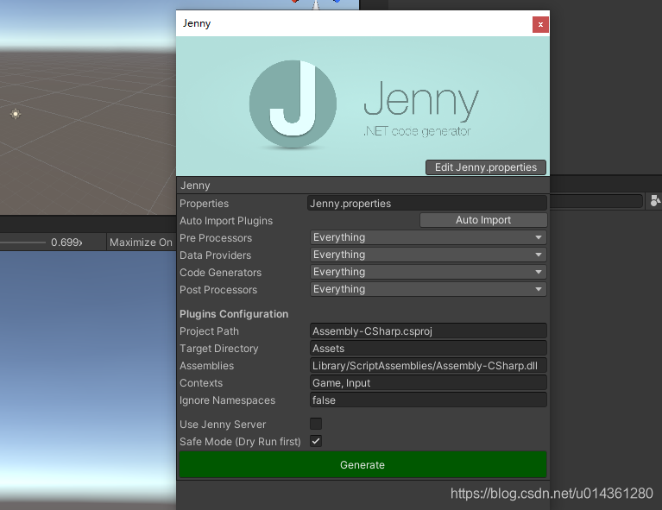Viewport: 662px width, 510px height.
Task: Enable the Use Jenny Server checkbox
Action: coord(316,424)
